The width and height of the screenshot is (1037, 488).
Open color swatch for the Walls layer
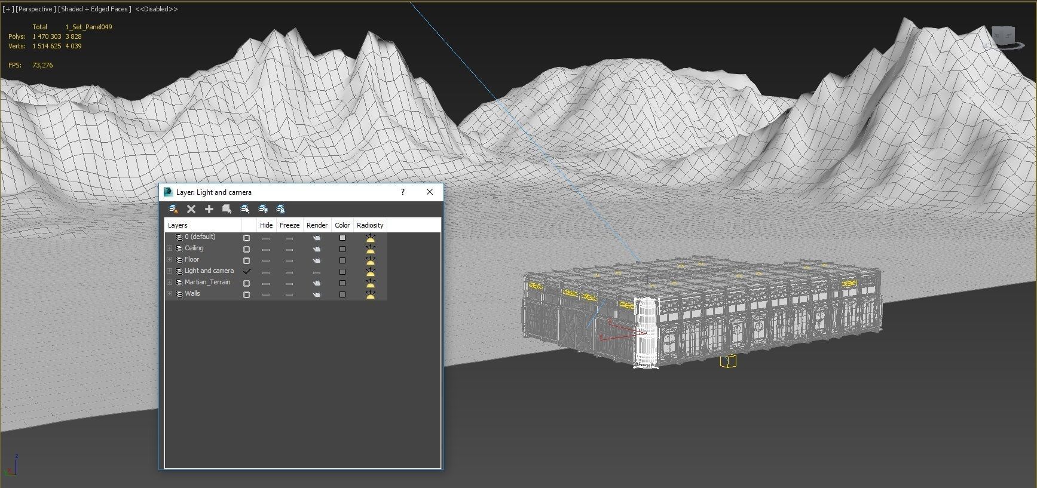(342, 294)
